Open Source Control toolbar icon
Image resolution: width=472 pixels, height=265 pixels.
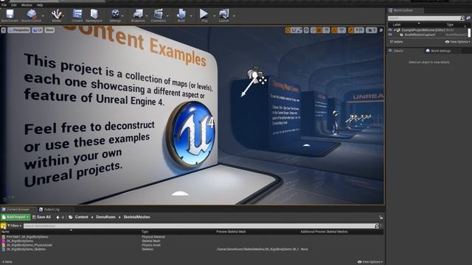31,15
